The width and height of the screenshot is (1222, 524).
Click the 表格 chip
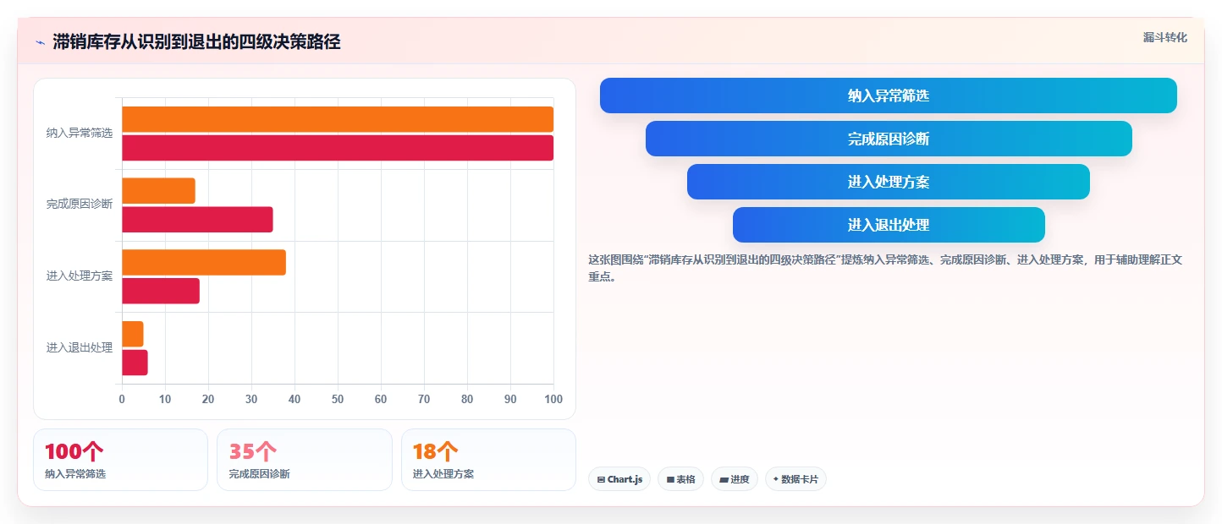(680, 479)
